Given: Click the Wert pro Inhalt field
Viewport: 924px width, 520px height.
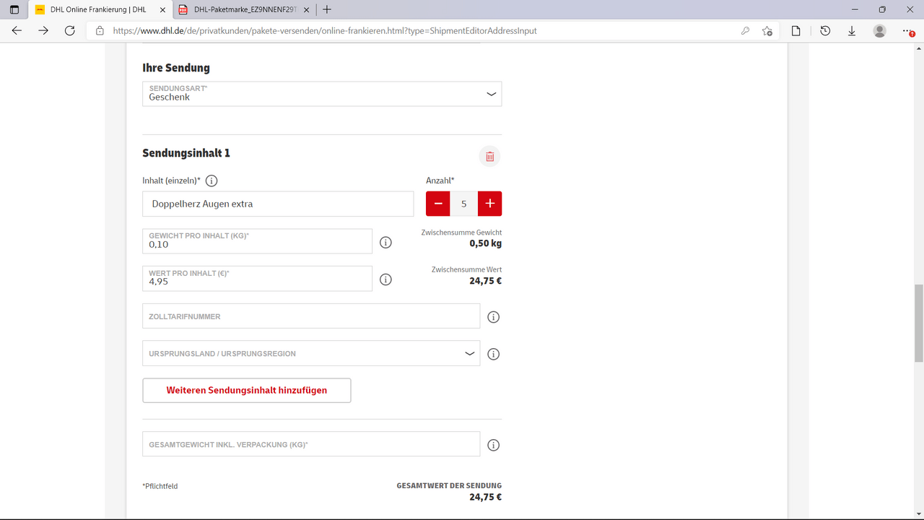Looking at the screenshot, I should (257, 279).
